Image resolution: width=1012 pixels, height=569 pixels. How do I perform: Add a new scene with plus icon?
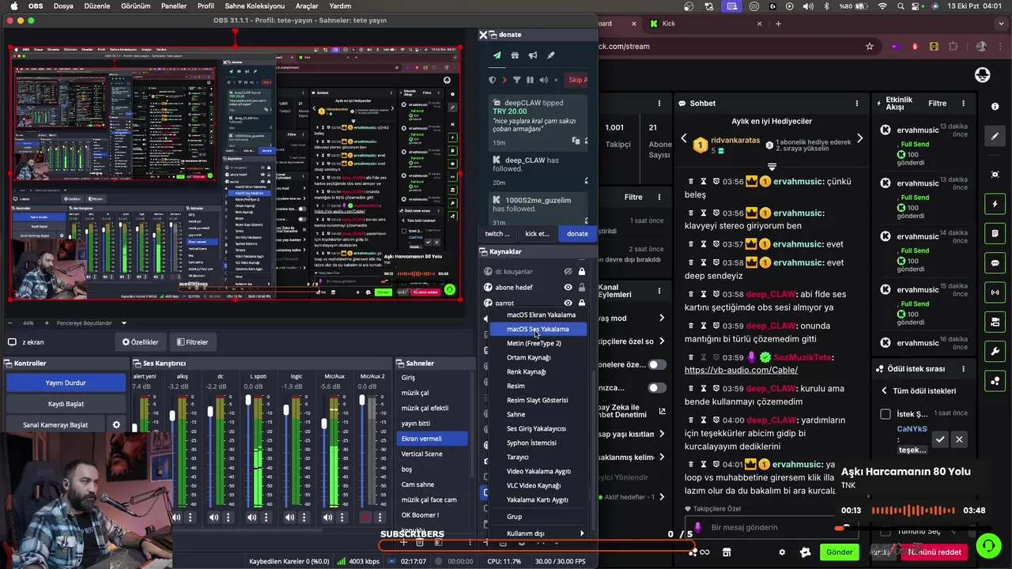403,543
